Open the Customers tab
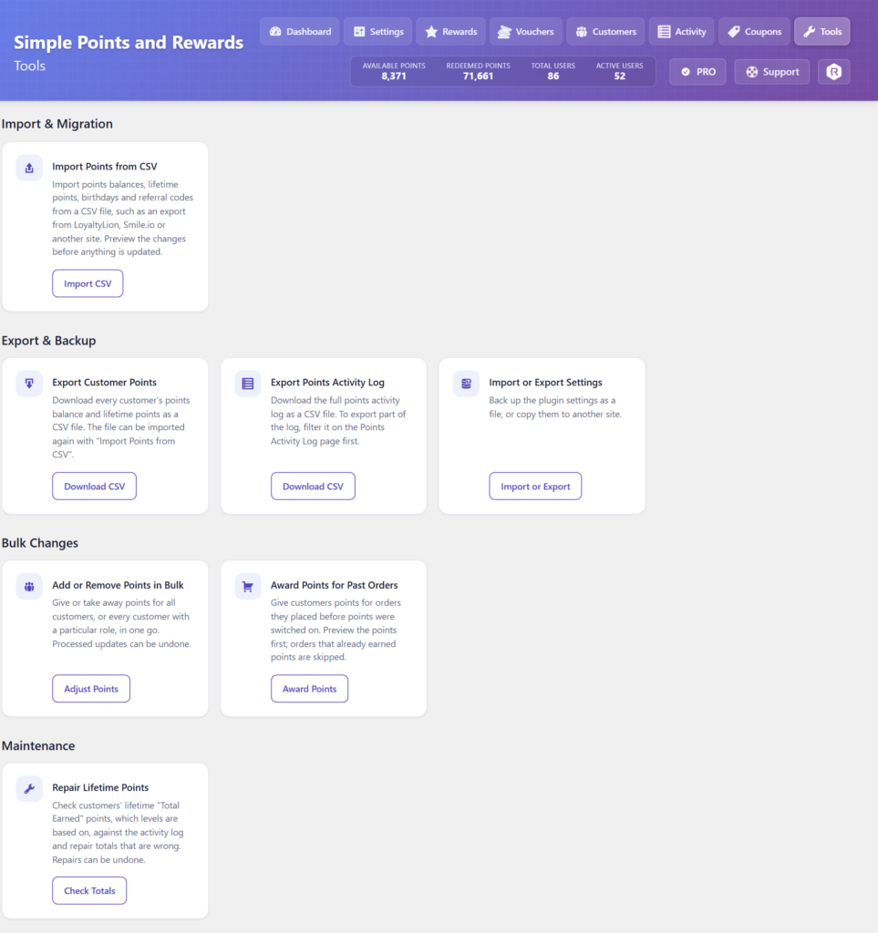Screen dimensions: 878x933 (605, 32)
